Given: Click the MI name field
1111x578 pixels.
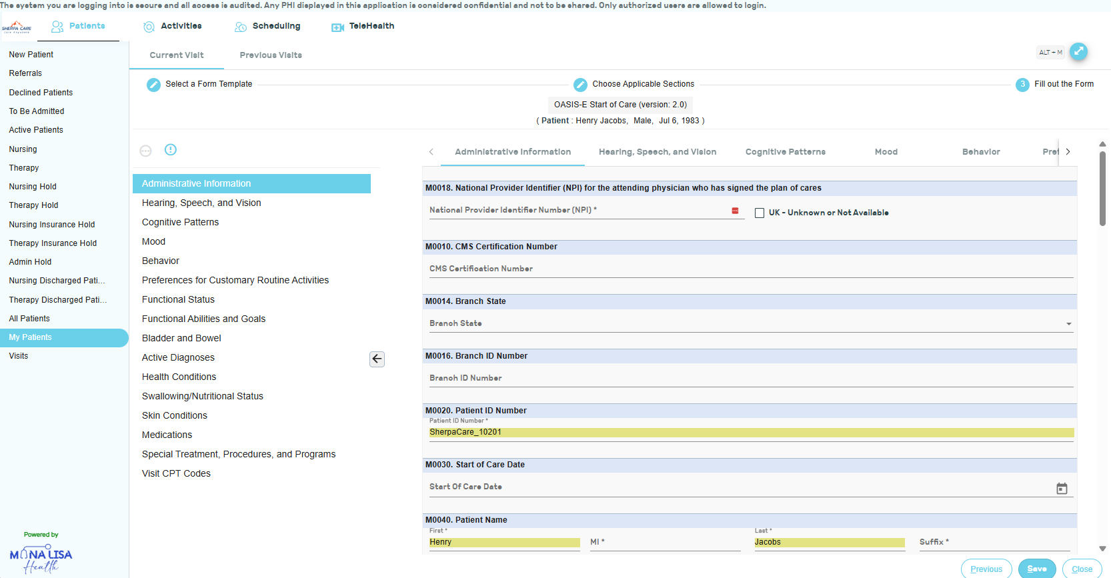Looking at the screenshot, I should point(665,543).
